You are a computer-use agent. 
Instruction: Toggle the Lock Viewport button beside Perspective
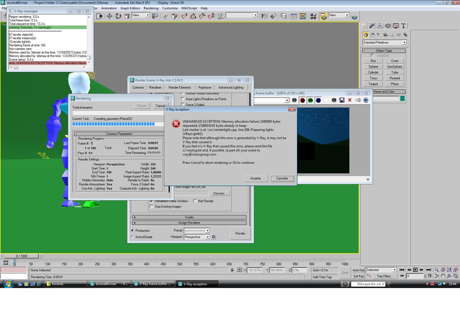click(x=213, y=237)
